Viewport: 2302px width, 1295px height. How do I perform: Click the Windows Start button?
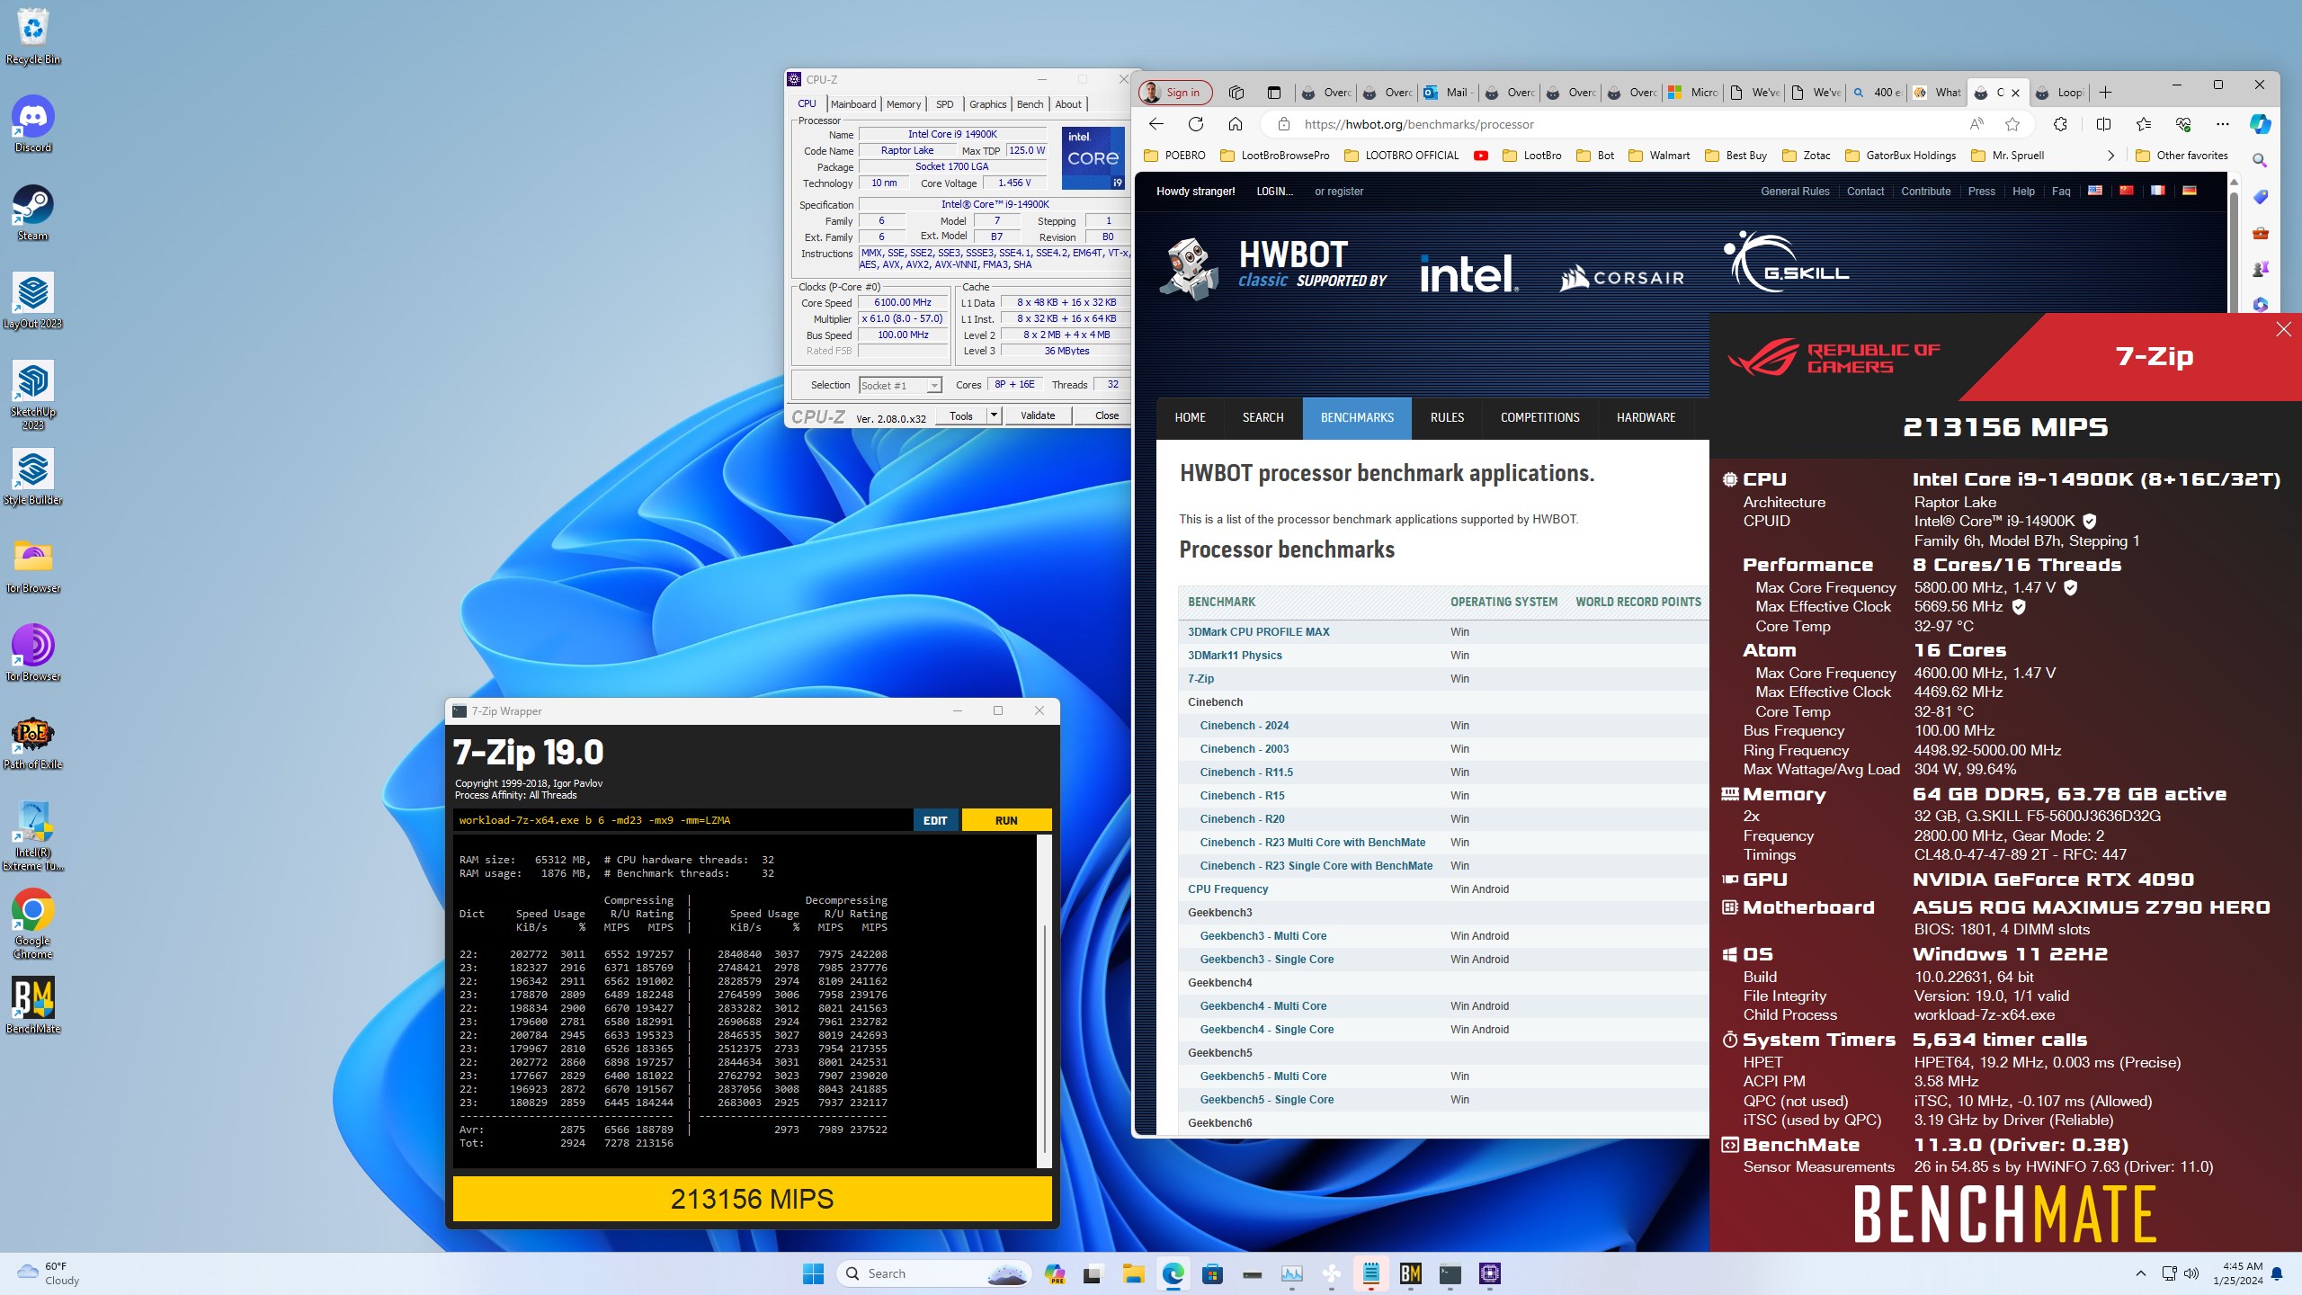click(x=813, y=1273)
